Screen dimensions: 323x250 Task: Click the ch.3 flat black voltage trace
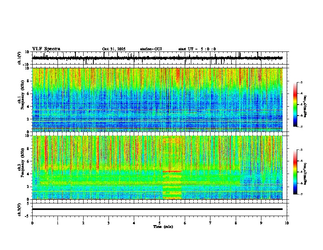157,209
